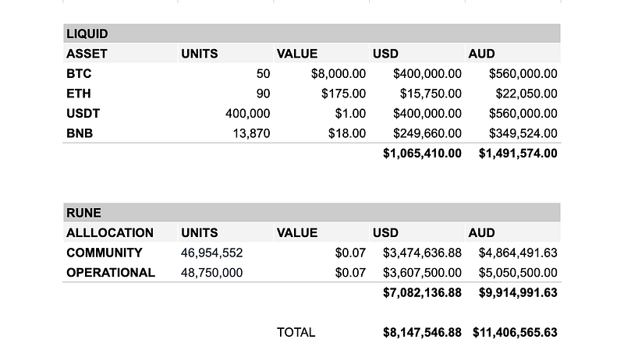
Task: Click grand total AUD $11,406,565.63
Action: 515,333
